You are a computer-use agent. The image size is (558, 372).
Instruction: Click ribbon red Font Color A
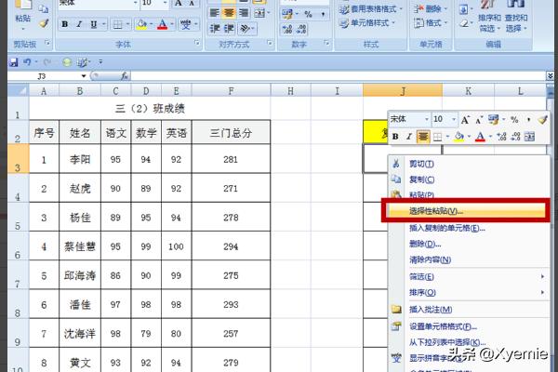point(162,24)
